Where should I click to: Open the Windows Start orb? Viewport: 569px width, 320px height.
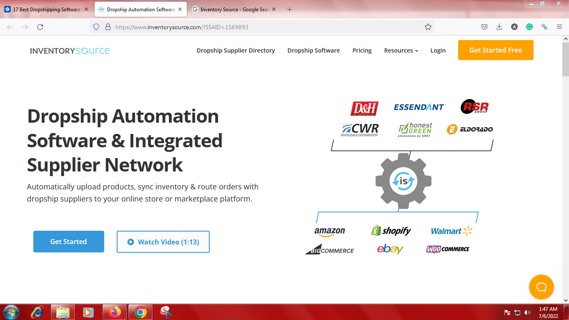click(11, 312)
